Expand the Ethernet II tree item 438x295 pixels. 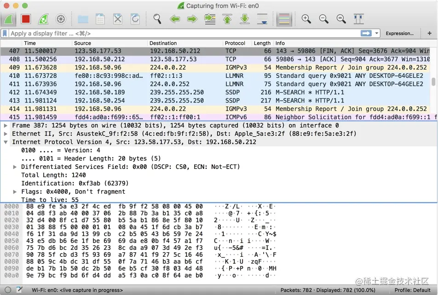pyautogui.click(x=6, y=134)
